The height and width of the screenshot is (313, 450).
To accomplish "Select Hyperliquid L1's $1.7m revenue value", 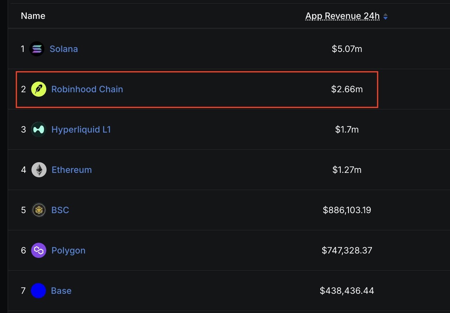I will 347,129.
